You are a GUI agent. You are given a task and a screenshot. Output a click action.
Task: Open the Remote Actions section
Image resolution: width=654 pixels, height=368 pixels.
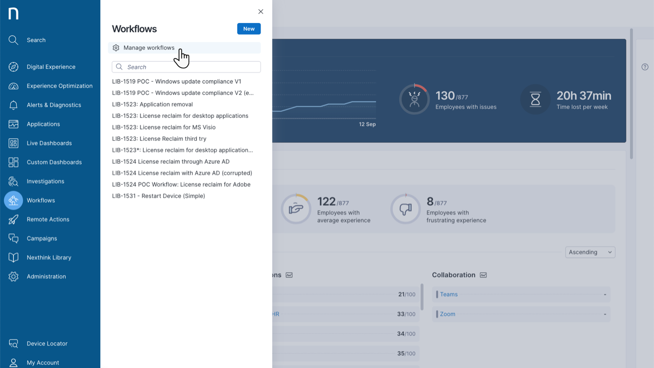13,219
